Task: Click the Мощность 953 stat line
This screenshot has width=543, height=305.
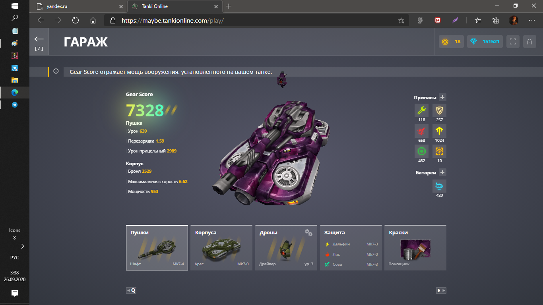Action: click(x=143, y=191)
